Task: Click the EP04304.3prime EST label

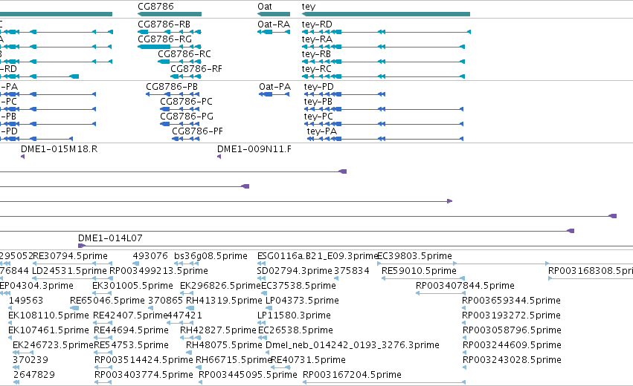Action: tap(36, 286)
